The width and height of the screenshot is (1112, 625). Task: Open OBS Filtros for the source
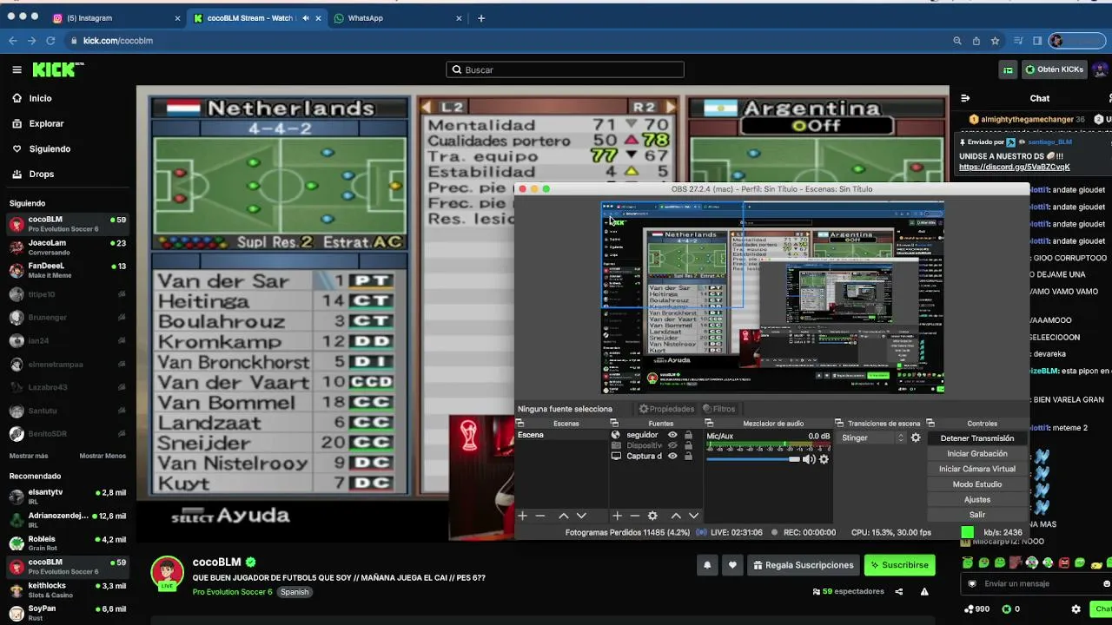coord(718,409)
